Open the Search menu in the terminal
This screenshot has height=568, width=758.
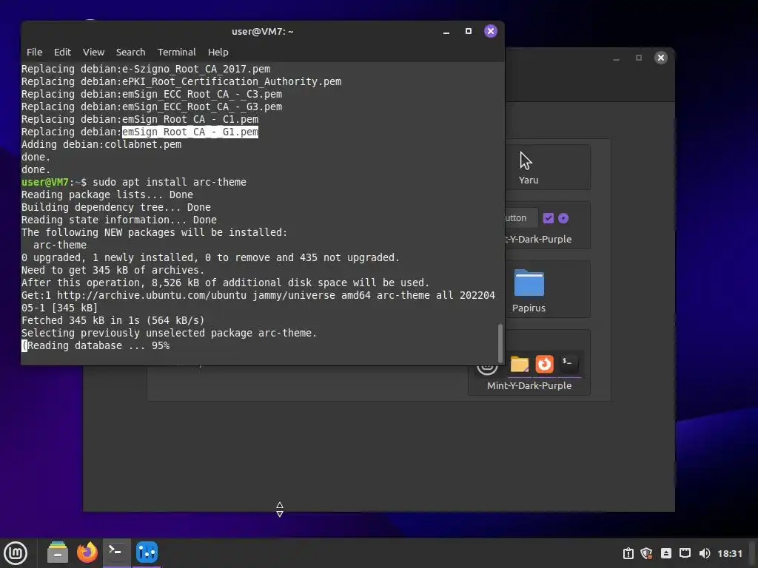click(x=130, y=53)
